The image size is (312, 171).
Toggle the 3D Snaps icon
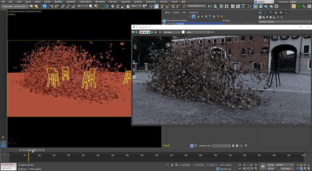(x=162, y=6)
